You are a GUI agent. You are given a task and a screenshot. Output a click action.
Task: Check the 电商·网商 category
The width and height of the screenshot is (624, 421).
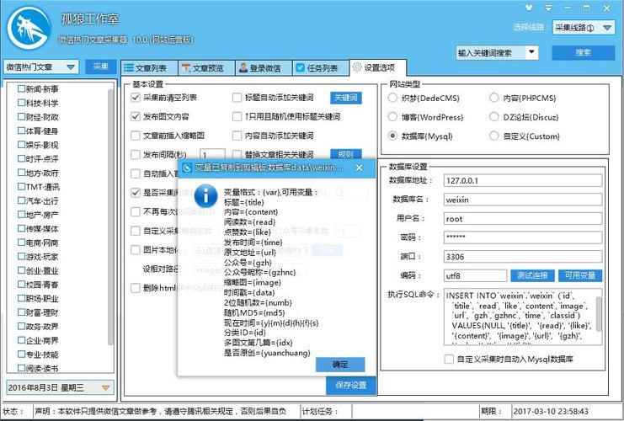click(x=22, y=242)
